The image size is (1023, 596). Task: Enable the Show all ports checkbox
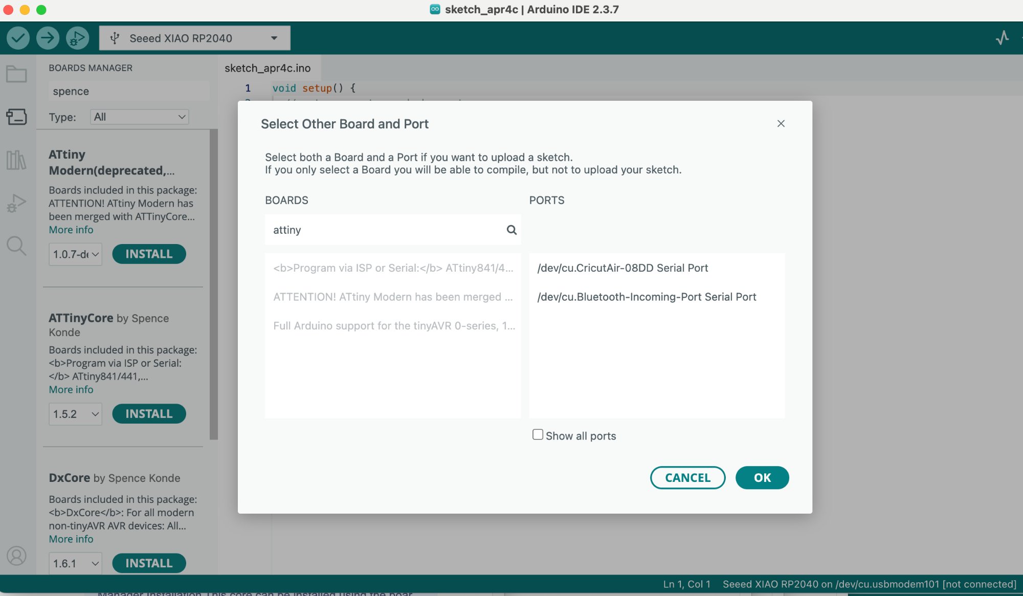pyautogui.click(x=538, y=435)
